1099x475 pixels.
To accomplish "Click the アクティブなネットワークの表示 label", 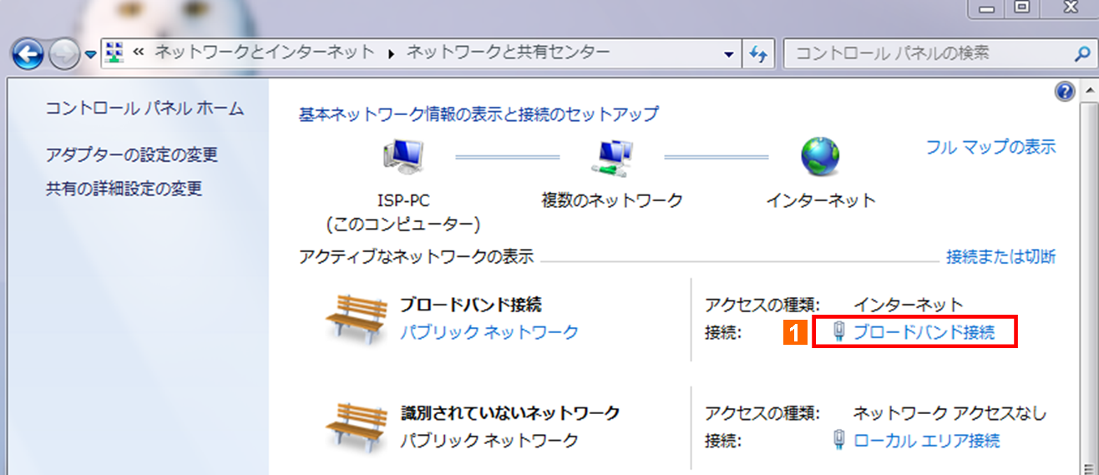I will pyautogui.click(x=416, y=256).
